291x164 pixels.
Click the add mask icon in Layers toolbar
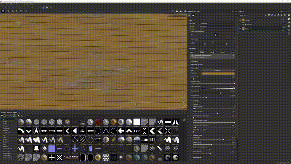269,15
